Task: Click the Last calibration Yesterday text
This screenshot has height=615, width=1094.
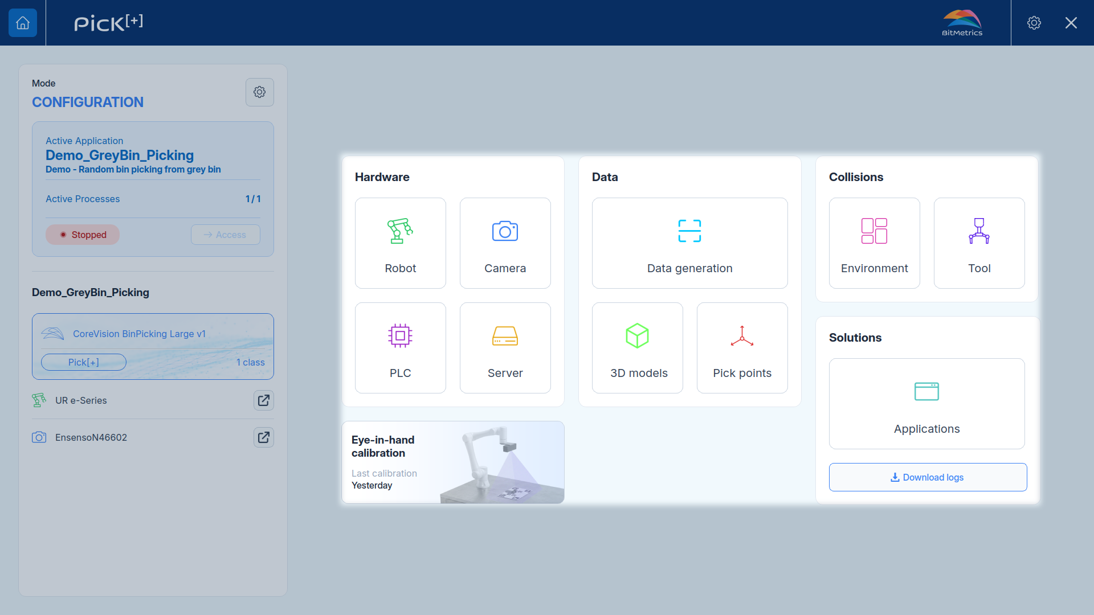Action: (384, 479)
